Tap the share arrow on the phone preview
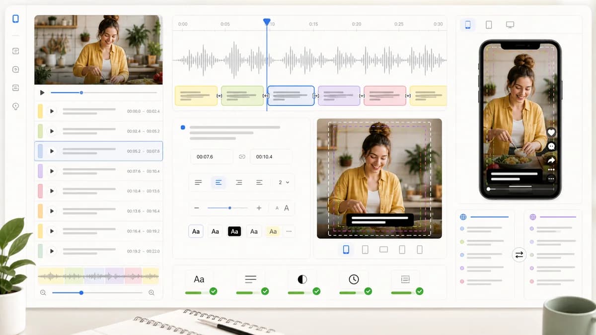 [551, 160]
